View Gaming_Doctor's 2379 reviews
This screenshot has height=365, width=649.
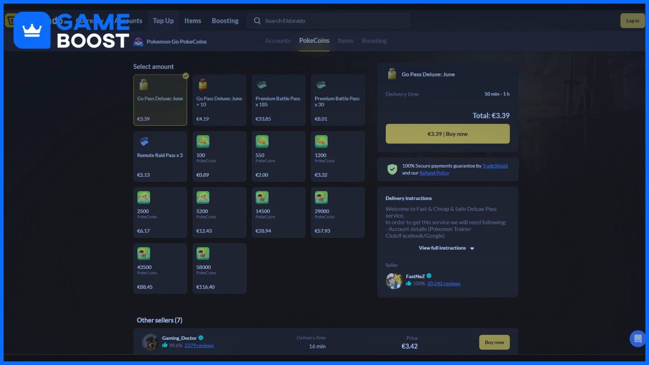199,346
